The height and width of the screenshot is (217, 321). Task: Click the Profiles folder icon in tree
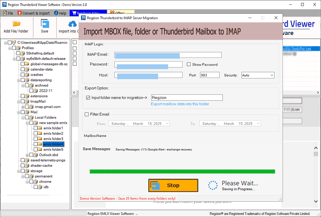pyautogui.click(x=18, y=48)
